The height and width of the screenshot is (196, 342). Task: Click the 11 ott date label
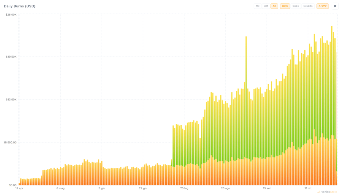click(308, 188)
